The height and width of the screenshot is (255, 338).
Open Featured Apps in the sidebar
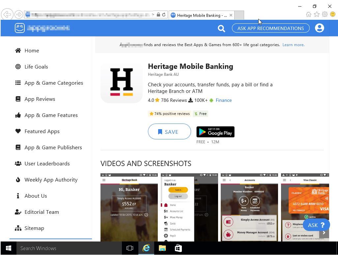[42, 131]
